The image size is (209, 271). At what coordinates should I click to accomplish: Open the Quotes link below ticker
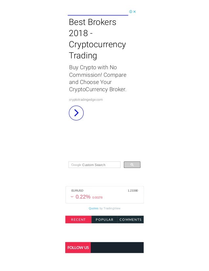tap(94, 208)
